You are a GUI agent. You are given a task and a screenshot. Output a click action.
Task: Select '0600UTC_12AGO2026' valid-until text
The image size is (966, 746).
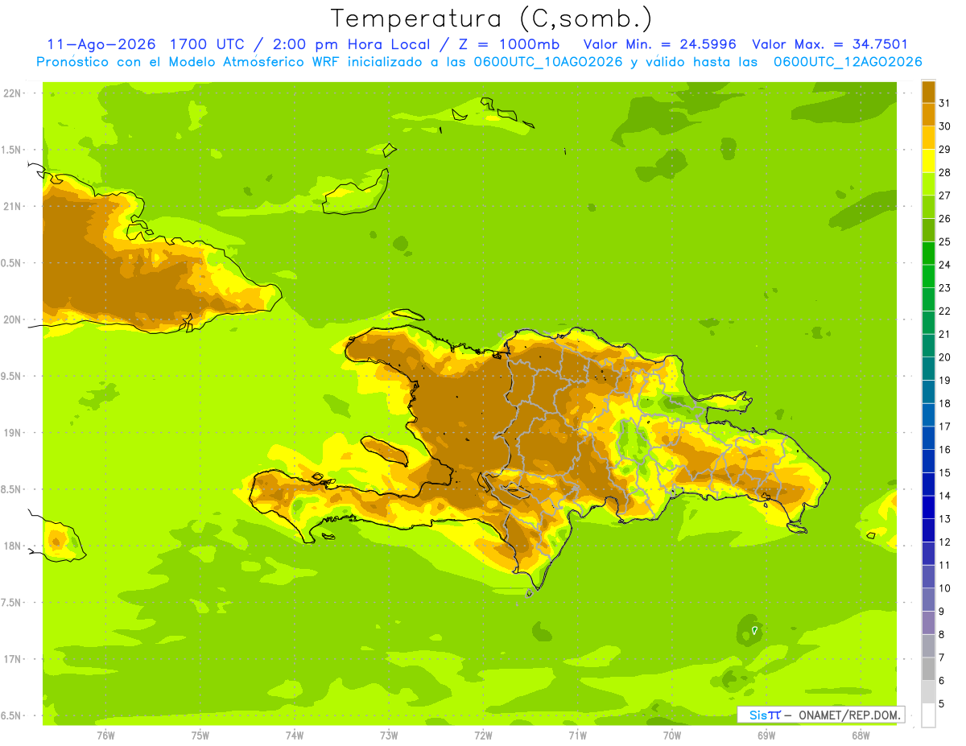[x=848, y=62]
